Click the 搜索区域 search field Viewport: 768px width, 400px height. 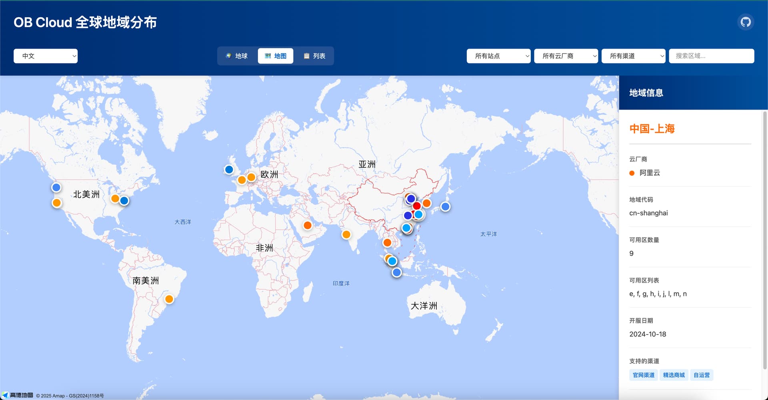(711, 56)
